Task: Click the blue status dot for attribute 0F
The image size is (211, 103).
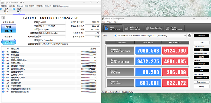Action: pos(3,92)
